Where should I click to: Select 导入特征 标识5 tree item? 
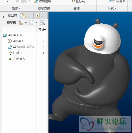coord(23,47)
